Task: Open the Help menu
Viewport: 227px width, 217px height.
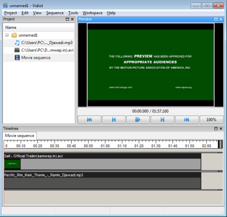Action: tap(111, 13)
